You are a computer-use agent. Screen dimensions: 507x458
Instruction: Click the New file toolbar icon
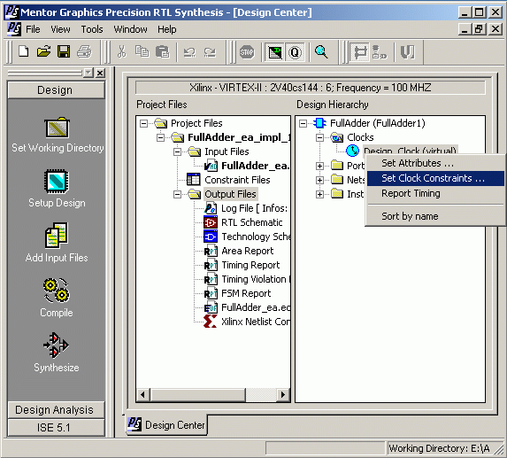(24, 51)
